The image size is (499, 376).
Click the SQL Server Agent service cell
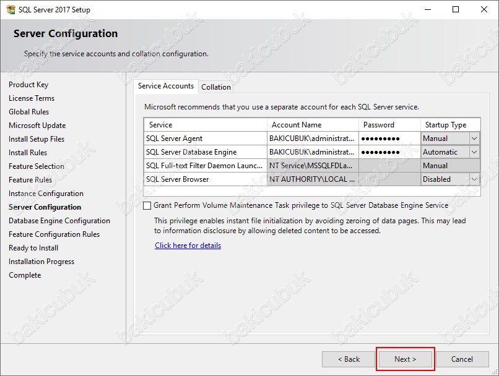tap(206, 139)
